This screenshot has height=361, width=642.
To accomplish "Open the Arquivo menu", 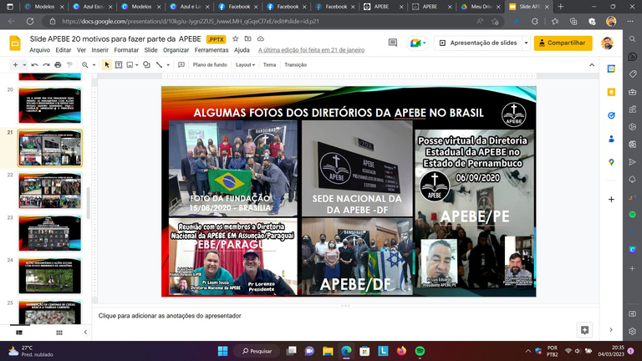I will click(40, 50).
